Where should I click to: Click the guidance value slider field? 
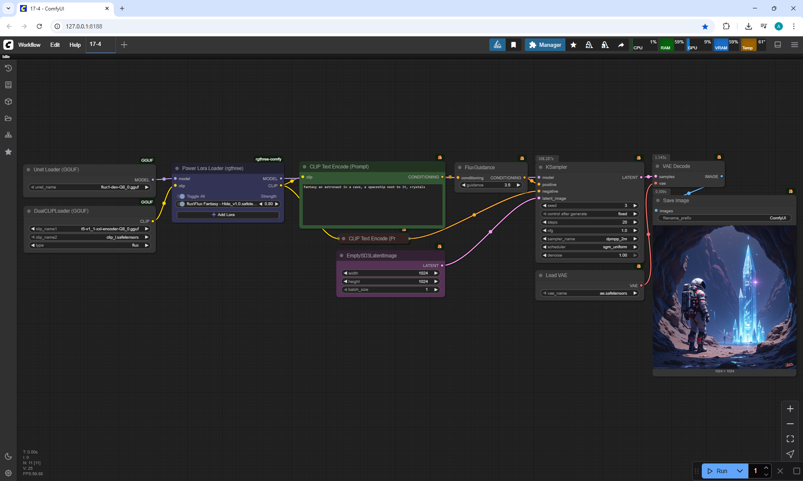[x=491, y=185]
